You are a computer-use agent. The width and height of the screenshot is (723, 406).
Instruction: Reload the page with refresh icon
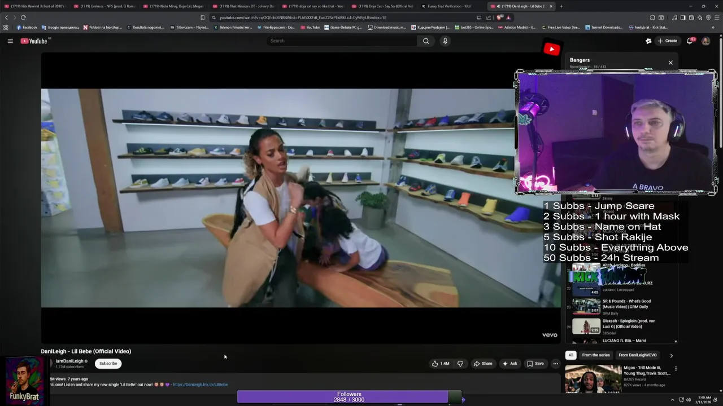point(23,17)
